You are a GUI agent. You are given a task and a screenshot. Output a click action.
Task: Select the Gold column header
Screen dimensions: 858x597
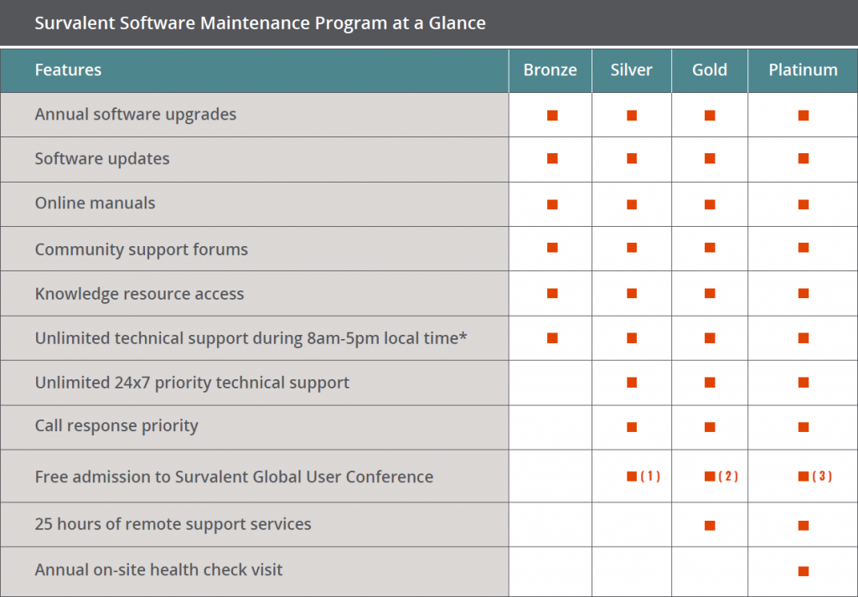pos(710,70)
